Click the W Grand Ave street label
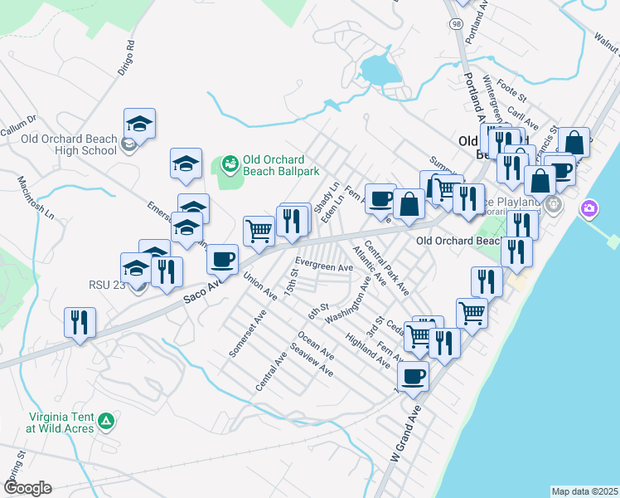The width and height of the screenshot is (620, 498). (405, 433)
